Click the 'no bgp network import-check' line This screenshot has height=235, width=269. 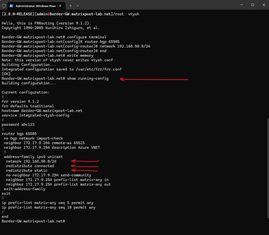click(33, 138)
